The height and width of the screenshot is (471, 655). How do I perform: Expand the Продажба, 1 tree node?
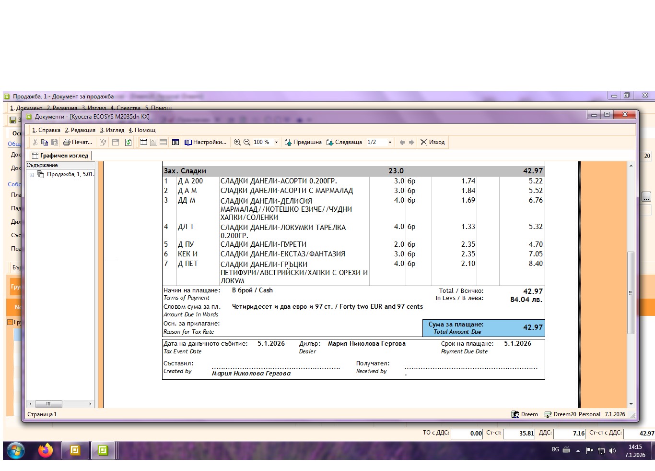[x=32, y=175]
